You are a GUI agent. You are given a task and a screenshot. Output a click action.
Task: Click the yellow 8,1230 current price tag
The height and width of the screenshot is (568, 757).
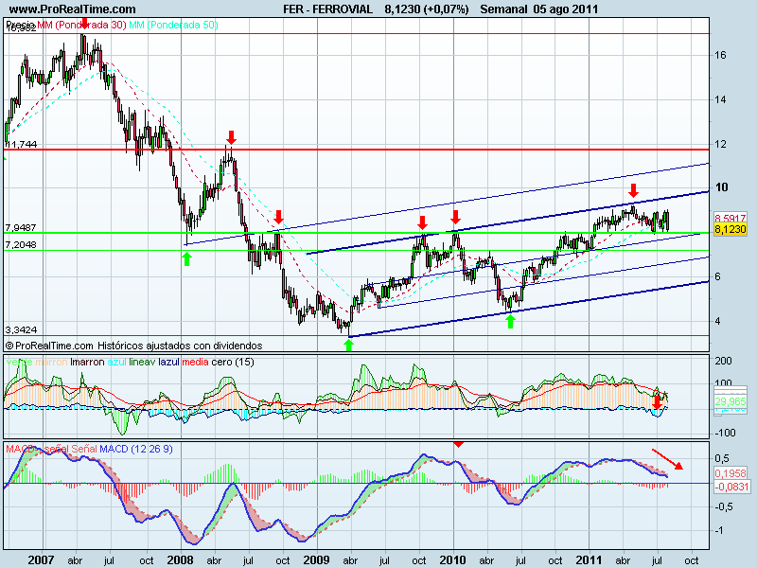pos(730,229)
